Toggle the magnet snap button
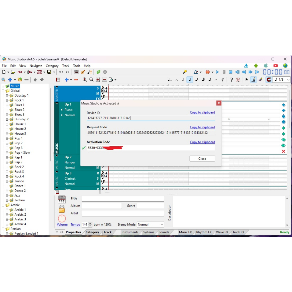 click(269, 80)
